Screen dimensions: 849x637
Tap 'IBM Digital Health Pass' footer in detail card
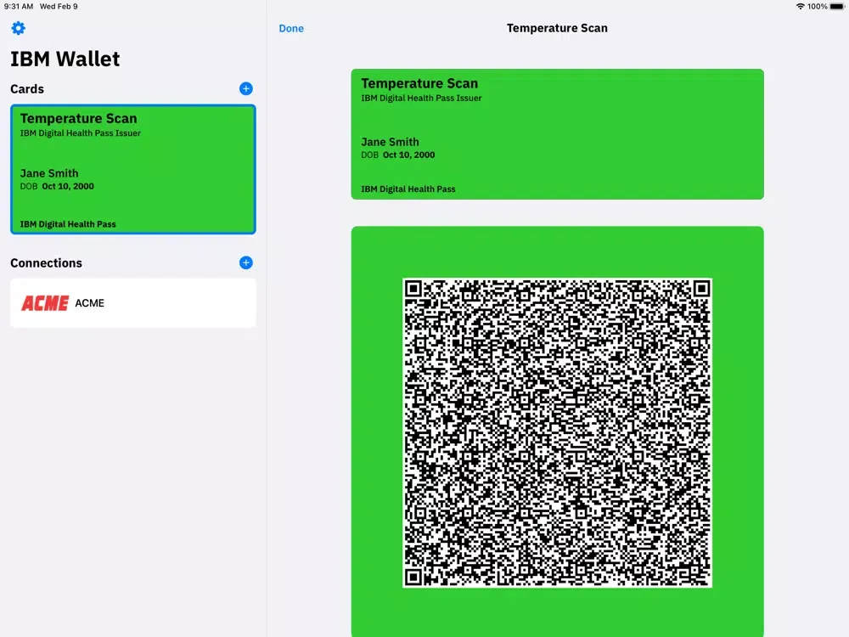[x=408, y=189]
